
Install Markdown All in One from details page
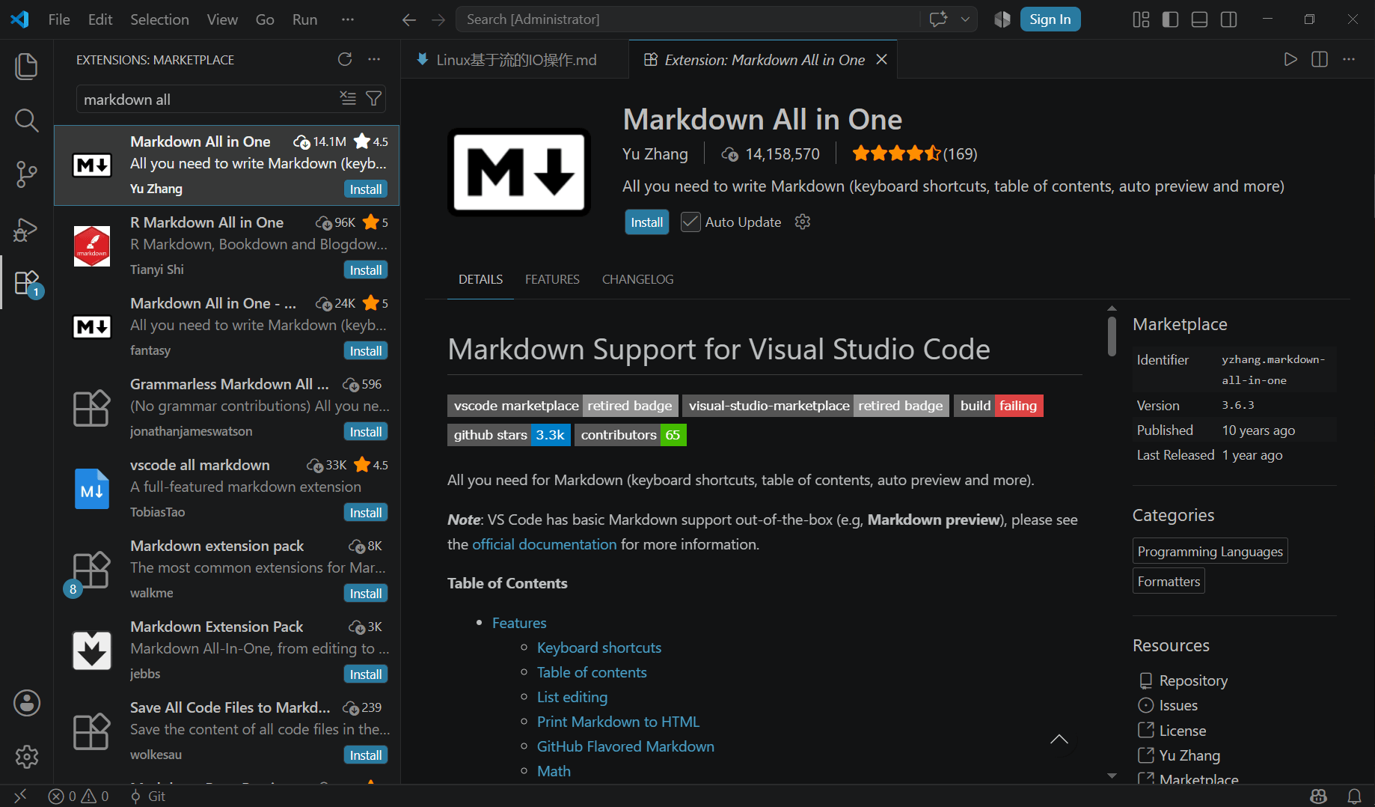click(646, 222)
